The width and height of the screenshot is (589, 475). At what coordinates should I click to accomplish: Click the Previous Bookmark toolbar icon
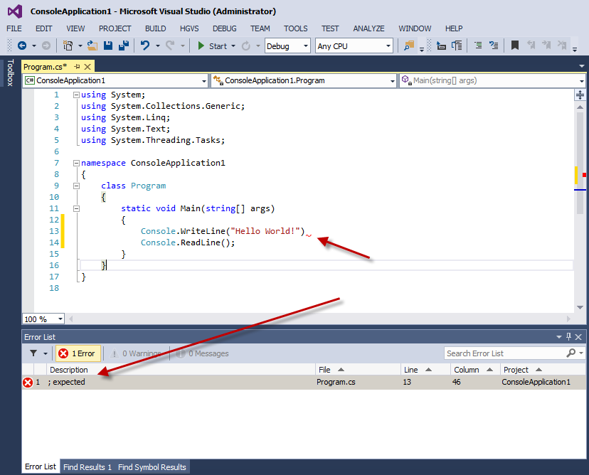click(531, 46)
